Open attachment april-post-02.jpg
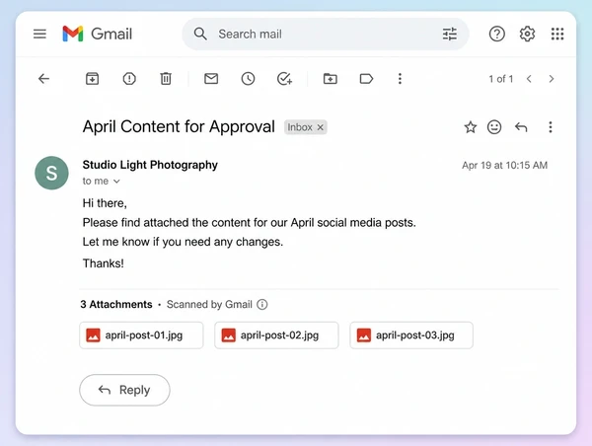This screenshot has width=592, height=446. tap(276, 335)
